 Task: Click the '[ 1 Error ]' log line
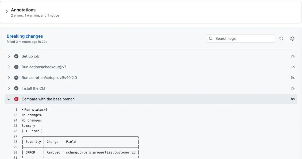click(x=32, y=131)
